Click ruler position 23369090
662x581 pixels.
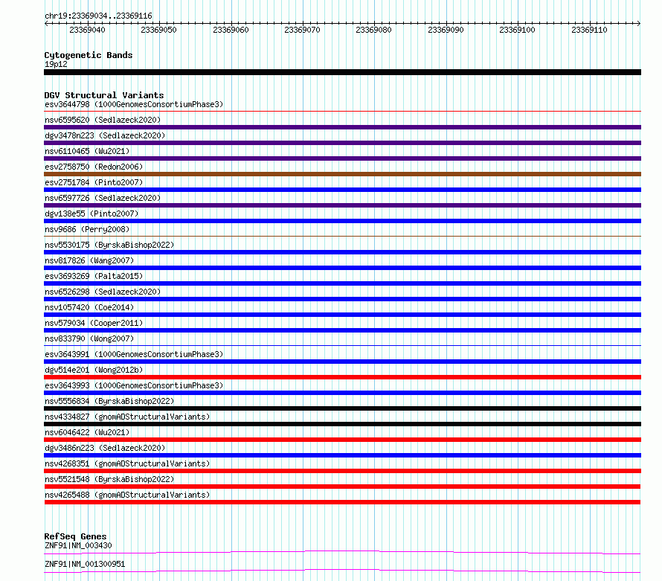[x=446, y=30]
